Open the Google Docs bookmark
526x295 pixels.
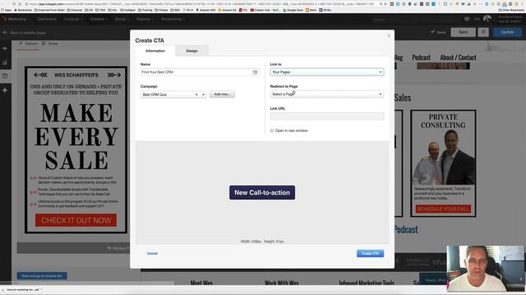(x=293, y=10)
